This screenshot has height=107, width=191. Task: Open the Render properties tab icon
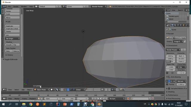(172, 25)
